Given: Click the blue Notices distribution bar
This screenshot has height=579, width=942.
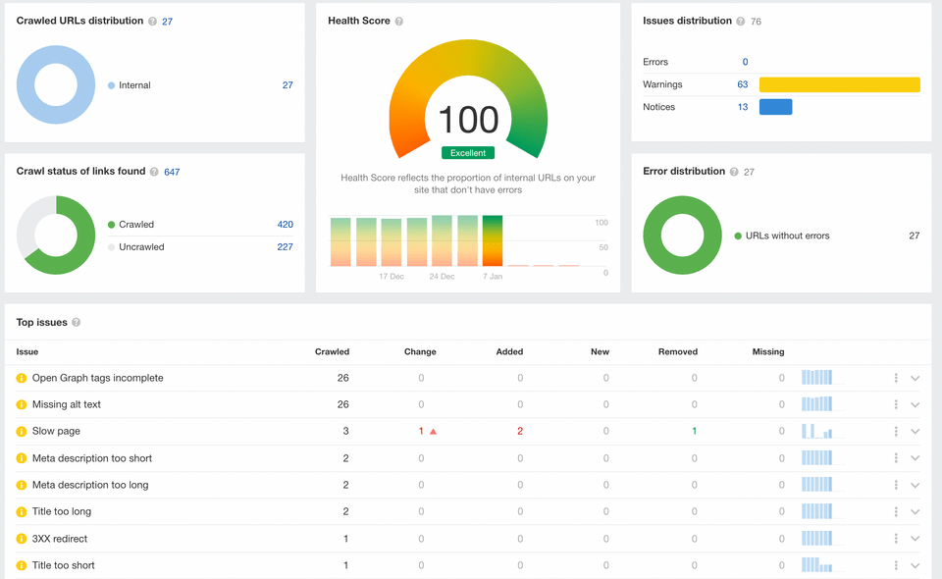Looking at the screenshot, I should (775, 107).
